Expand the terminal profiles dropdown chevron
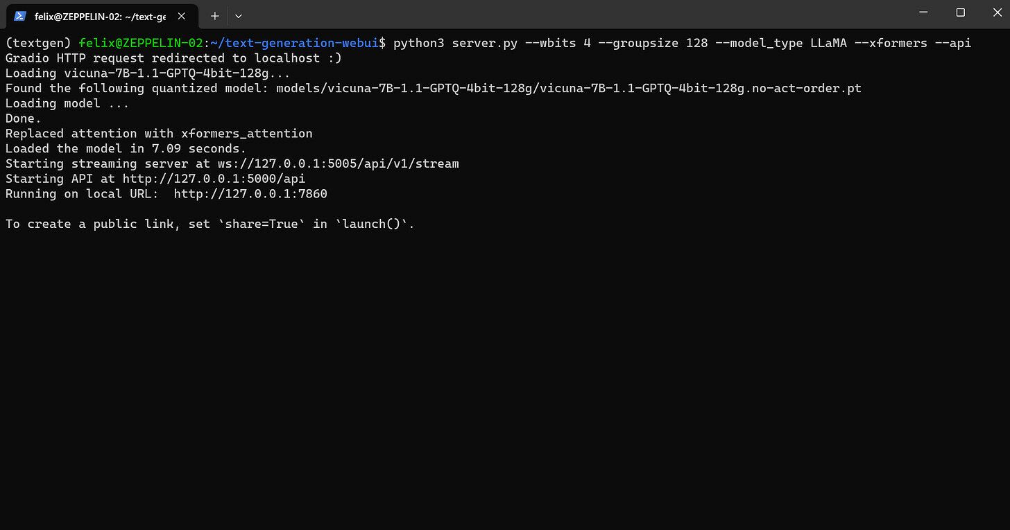The image size is (1010, 530). pos(238,15)
